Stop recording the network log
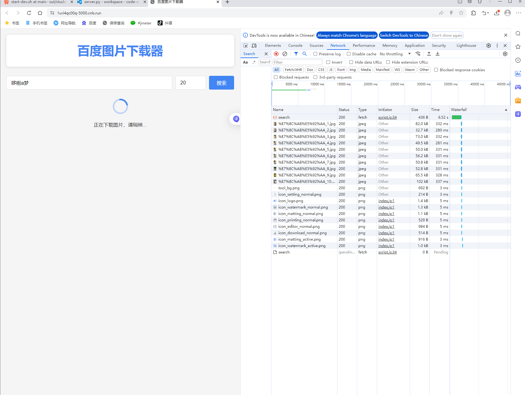 [x=276, y=54]
